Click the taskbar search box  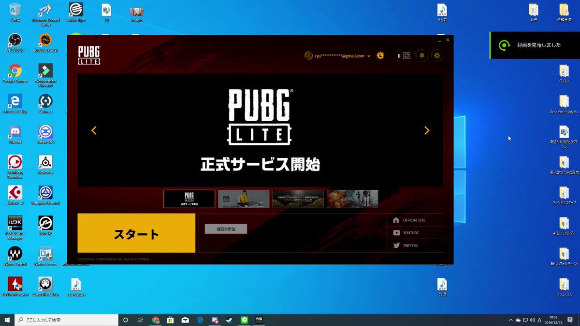(66, 320)
